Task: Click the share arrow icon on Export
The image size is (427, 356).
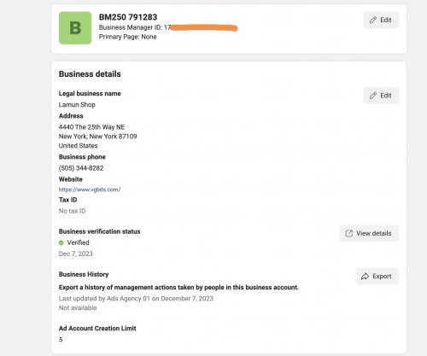Action: (x=365, y=277)
